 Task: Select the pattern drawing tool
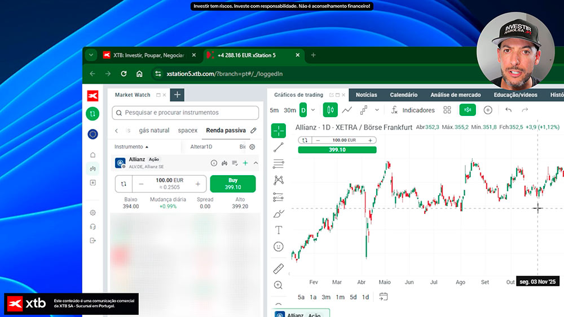tap(279, 180)
